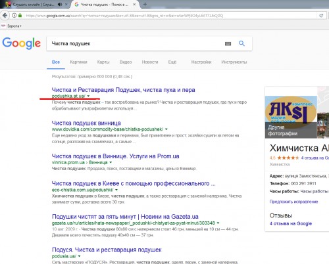This screenshot has height=264, width=329.
Task: Click the Химчистка business title
Action: click(299, 148)
